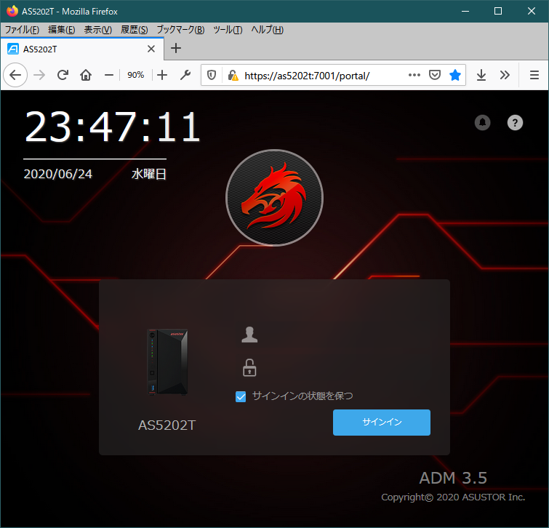Maximize the Firefox window
This screenshot has width=549, height=528.
[x=498, y=11]
